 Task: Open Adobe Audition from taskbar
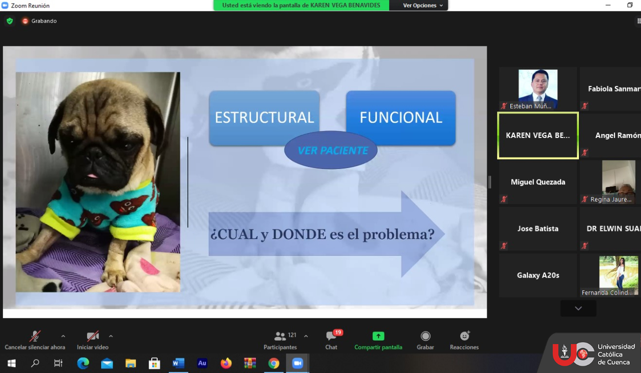tap(202, 363)
